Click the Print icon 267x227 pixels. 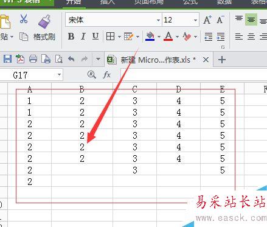[x=33, y=59]
